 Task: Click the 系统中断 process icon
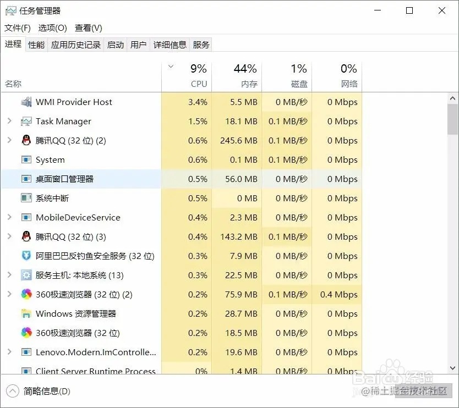pos(26,198)
